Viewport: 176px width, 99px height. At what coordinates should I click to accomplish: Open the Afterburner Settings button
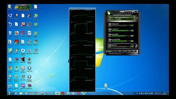[134, 51]
